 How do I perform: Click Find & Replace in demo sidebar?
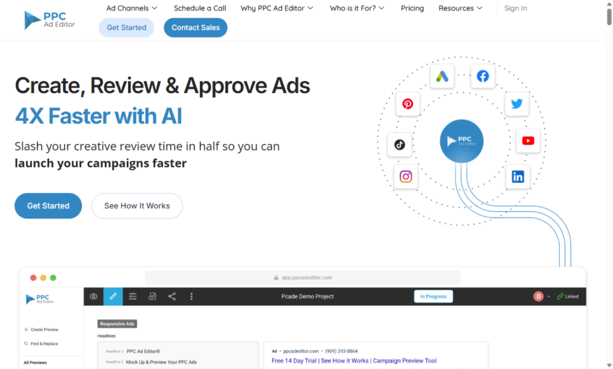41,344
